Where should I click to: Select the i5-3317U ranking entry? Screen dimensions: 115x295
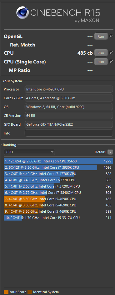58,218
